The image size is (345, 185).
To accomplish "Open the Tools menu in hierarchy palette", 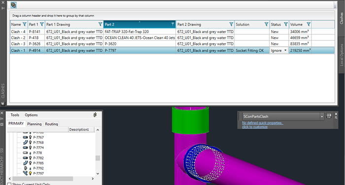I will tap(15, 115).
